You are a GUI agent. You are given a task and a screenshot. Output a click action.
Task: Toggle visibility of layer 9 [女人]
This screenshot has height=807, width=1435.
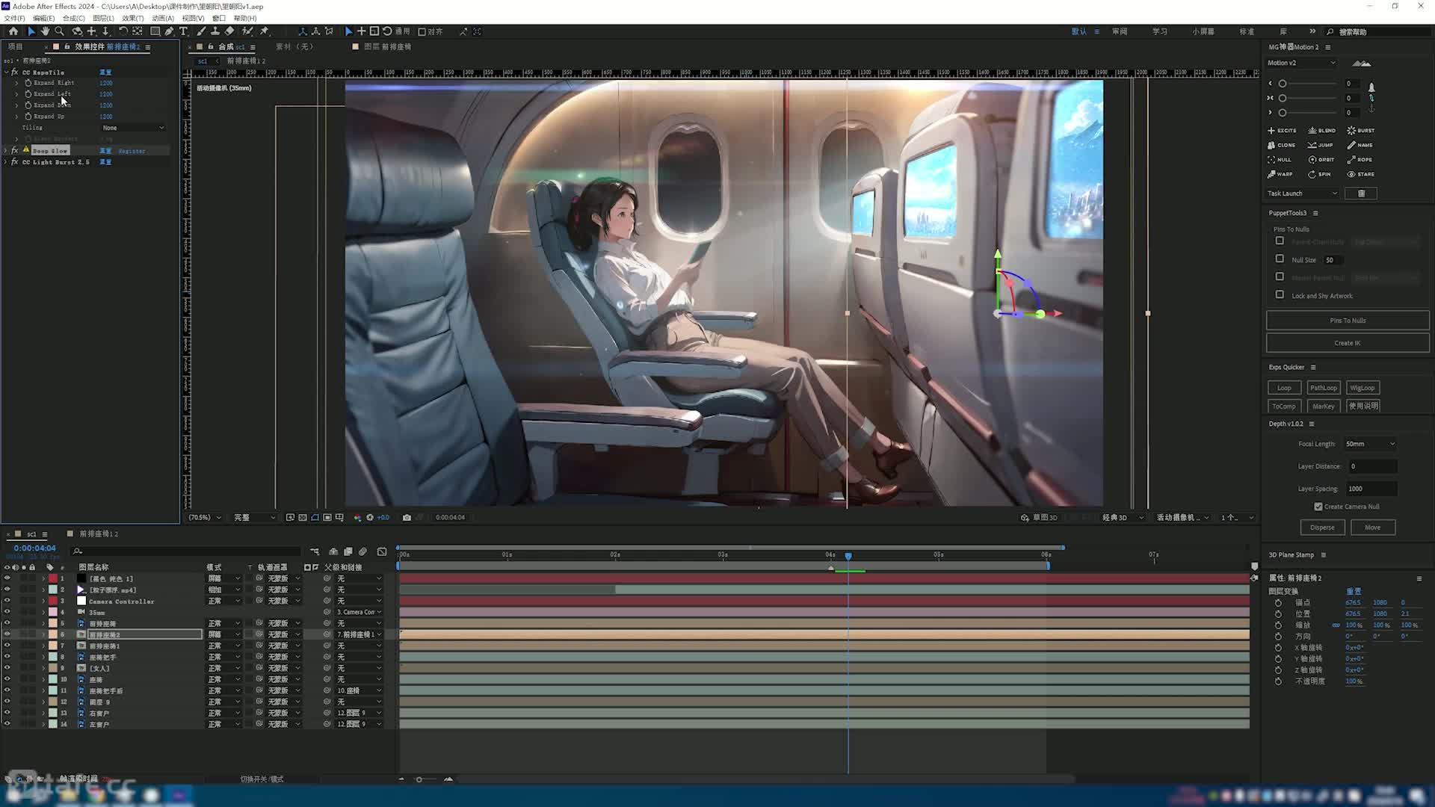click(7, 668)
